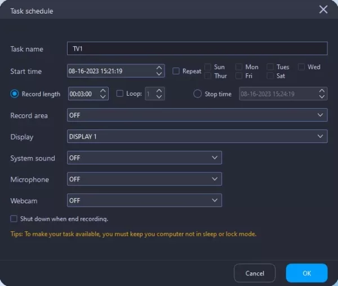Open the System sound dropdown
Viewport: 338px width, 286px height.
[144, 158]
